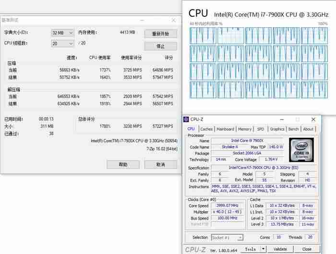Switch to the CPU tab in CPU-Z
Image resolution: width=336 pixels, height=254 pixels.
(191, 129)
